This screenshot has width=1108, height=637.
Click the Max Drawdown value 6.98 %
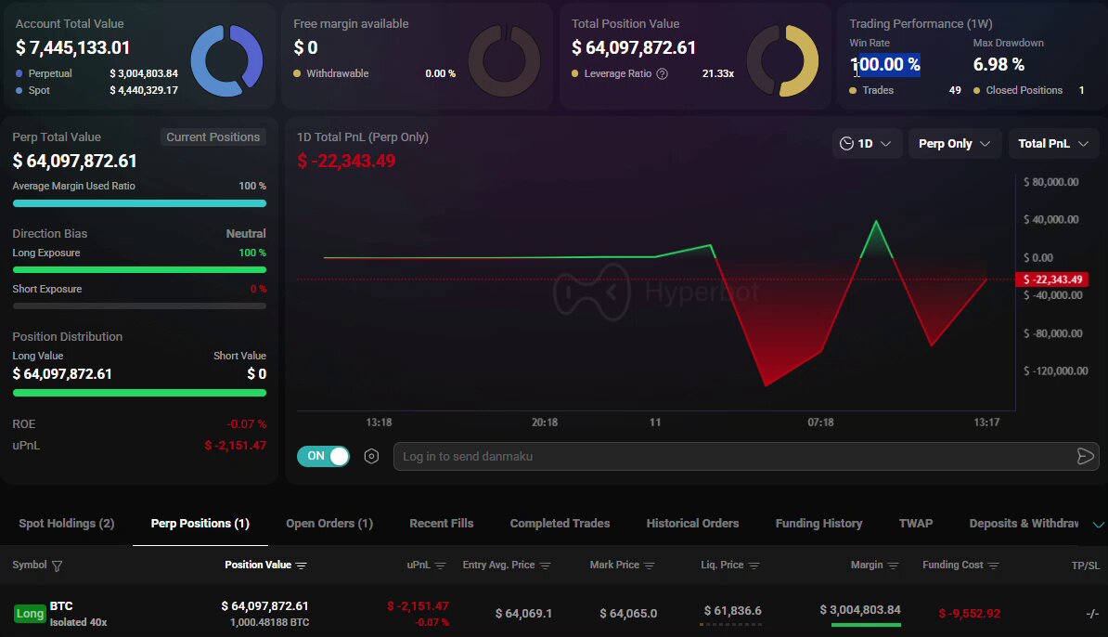(998, 64)
